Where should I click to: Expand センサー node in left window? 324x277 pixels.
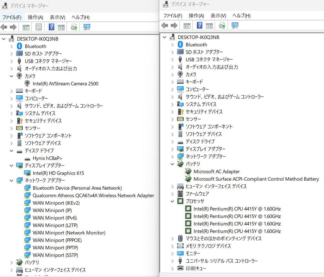tap(12, 128)
